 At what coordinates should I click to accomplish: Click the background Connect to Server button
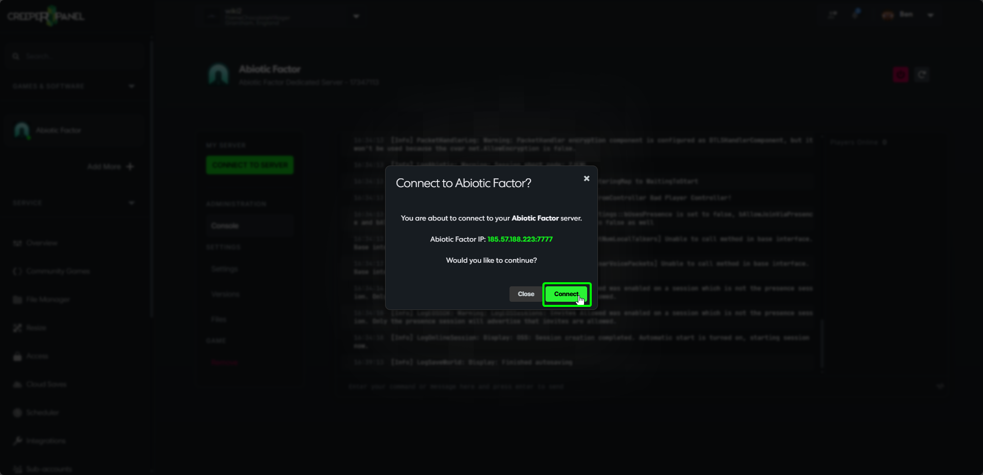click(250, 165)
